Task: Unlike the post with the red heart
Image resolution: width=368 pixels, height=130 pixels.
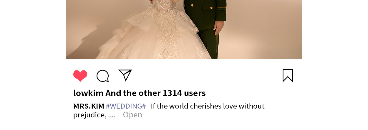Action: 80,76
